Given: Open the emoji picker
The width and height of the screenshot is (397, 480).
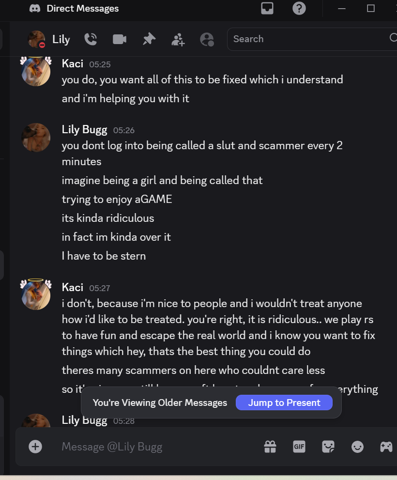Looking at the screenshot, I should point(357,447).
